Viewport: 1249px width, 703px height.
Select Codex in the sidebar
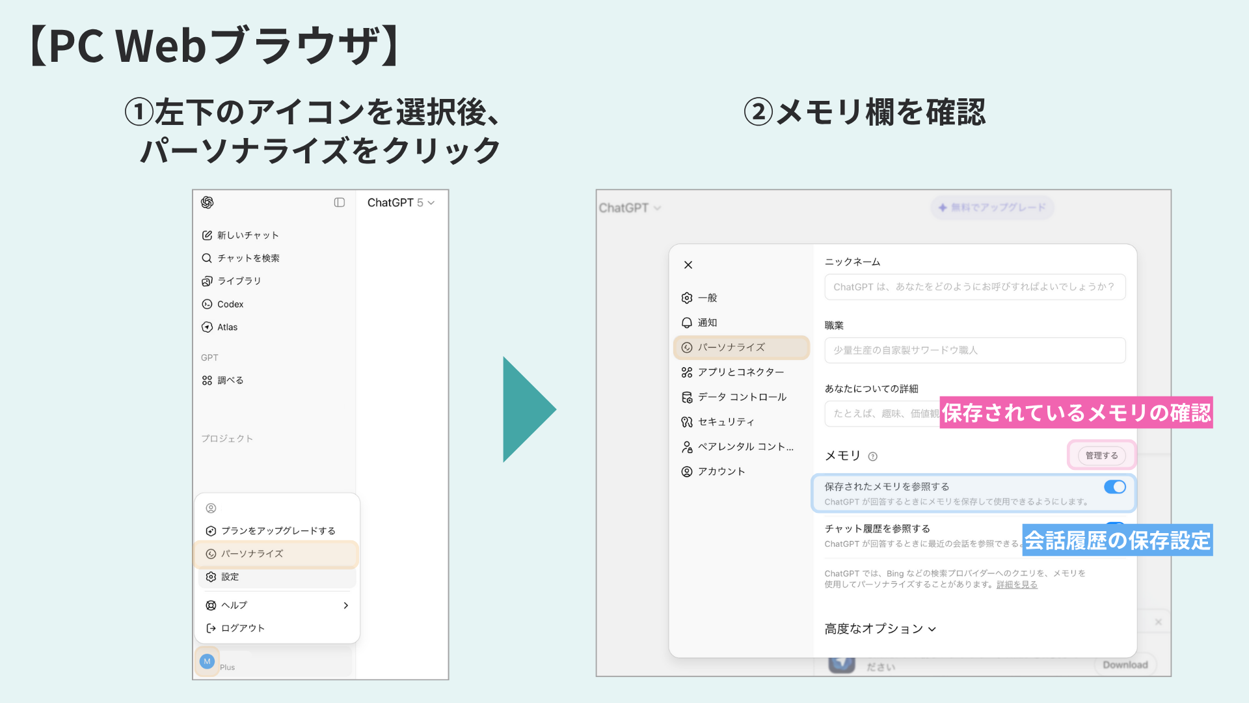coord(230,304)
